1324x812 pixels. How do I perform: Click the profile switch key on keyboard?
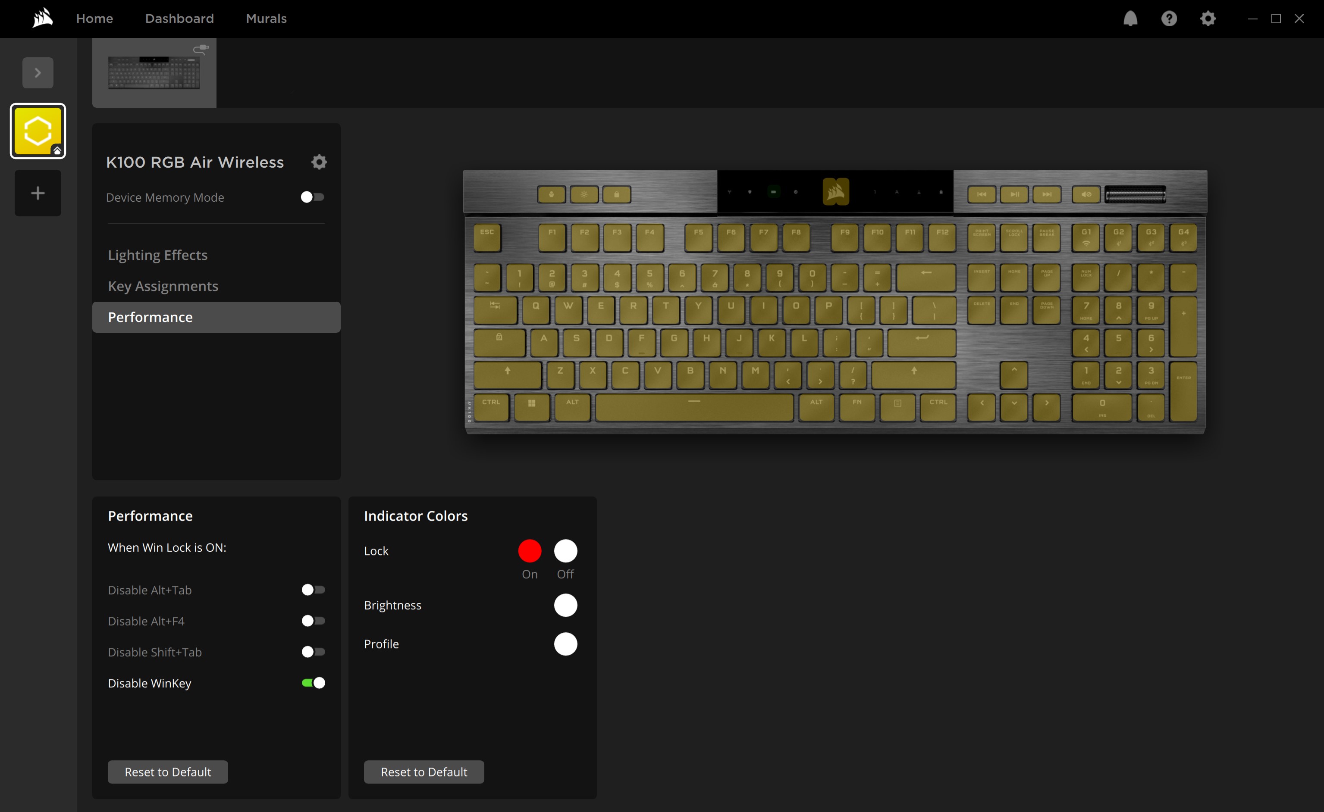coord(551,194)
